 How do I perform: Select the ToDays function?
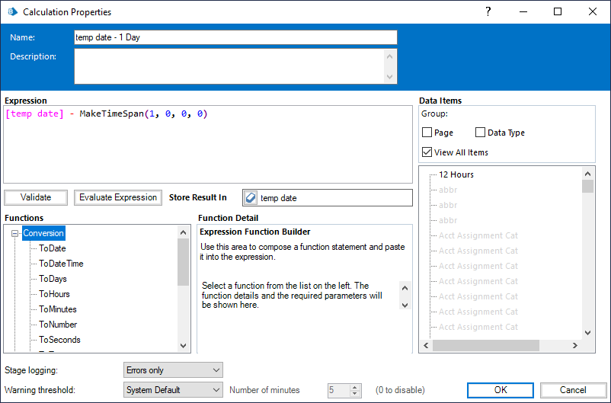click(53, 279)
